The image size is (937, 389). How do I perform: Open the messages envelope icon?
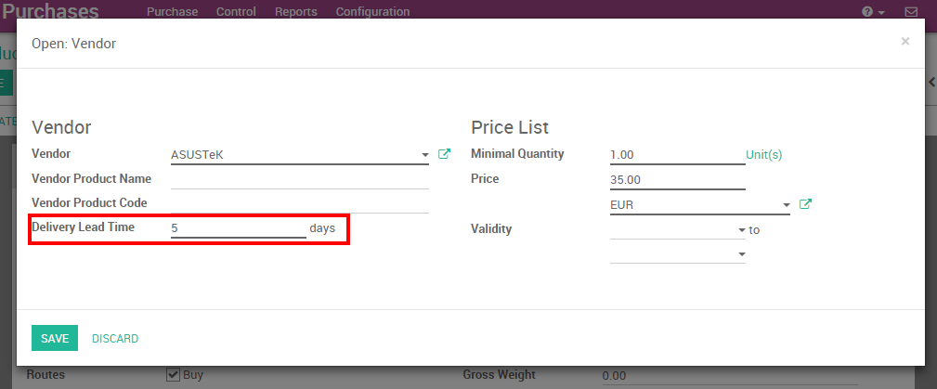coord(911,12)
